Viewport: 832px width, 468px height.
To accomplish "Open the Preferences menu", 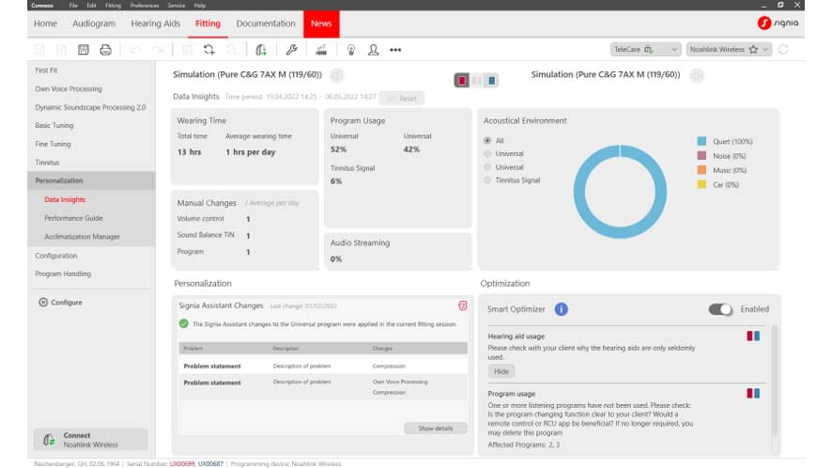I will (144, 6).
